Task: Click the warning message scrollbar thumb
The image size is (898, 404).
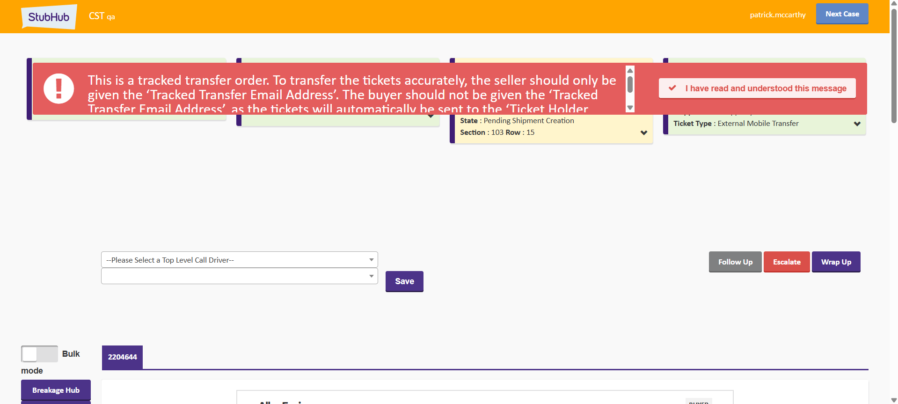Action: 630,85
